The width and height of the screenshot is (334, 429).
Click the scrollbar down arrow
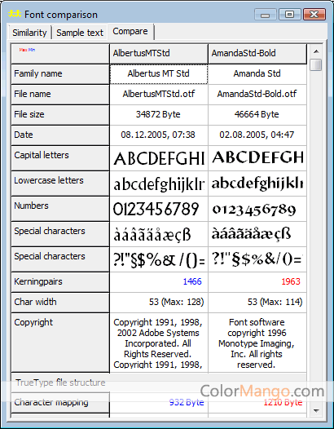coord(316,411)
